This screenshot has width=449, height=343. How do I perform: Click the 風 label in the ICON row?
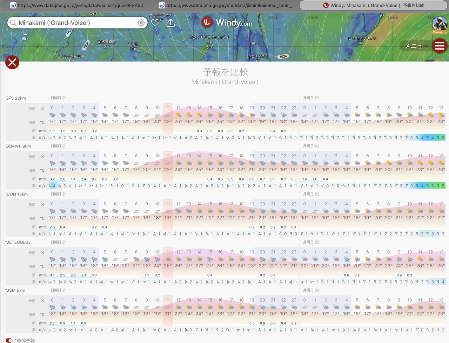click(34, 233)
